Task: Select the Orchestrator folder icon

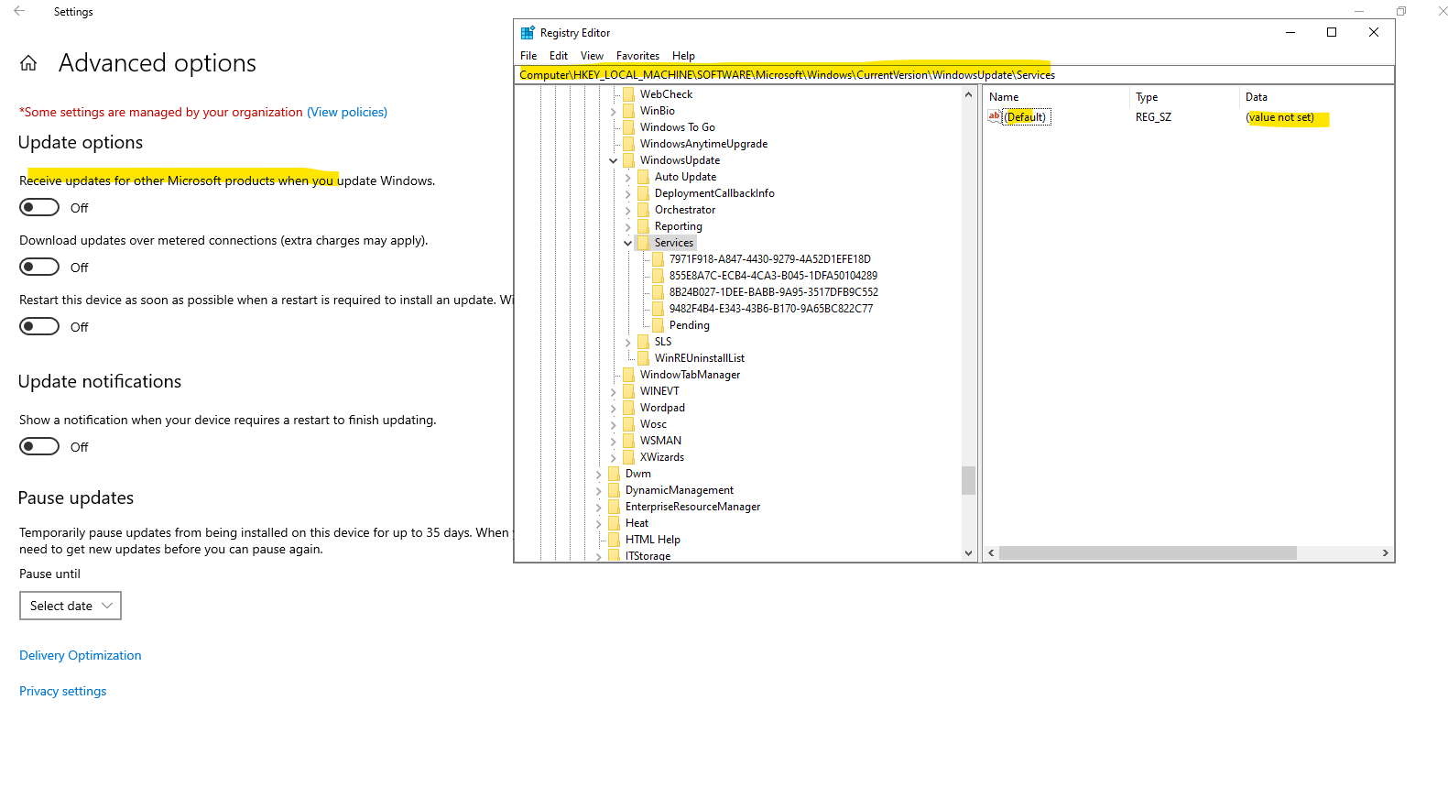Action: (643, 210)
